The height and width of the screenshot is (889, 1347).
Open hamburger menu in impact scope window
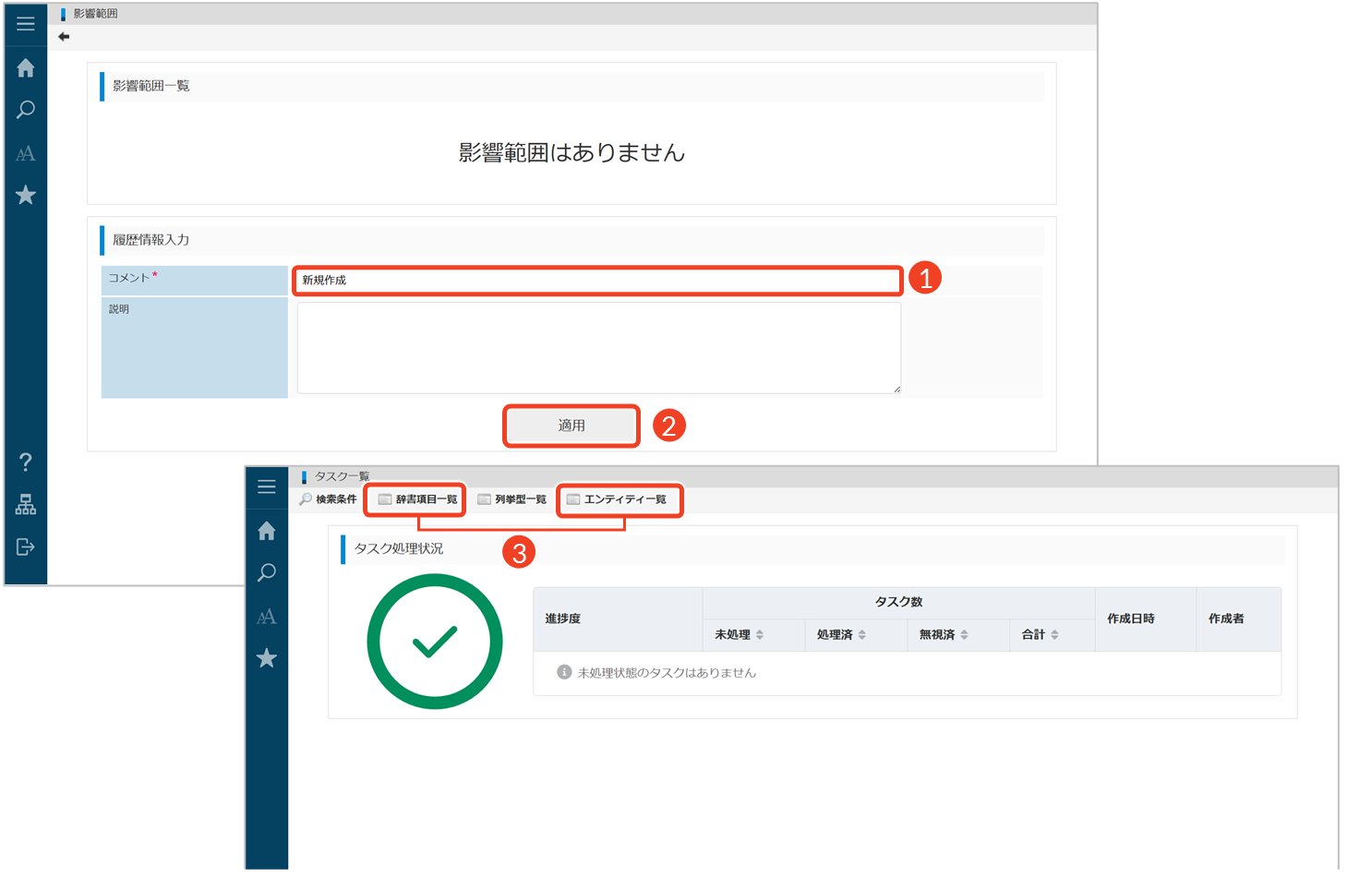(x=26, y=24)
